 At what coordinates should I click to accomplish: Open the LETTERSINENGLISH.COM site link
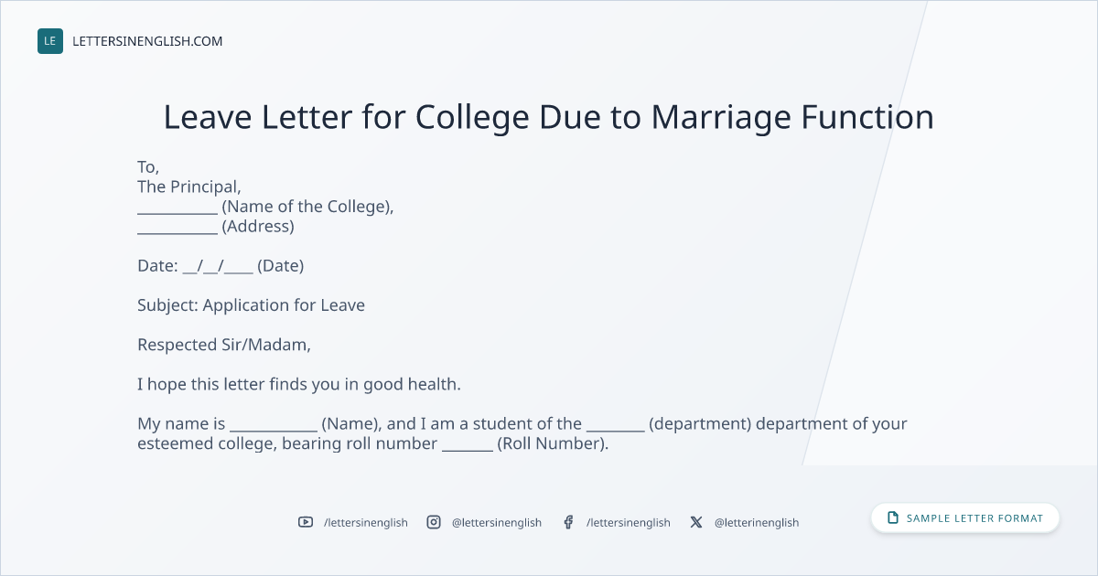click(x=147, y=41)
